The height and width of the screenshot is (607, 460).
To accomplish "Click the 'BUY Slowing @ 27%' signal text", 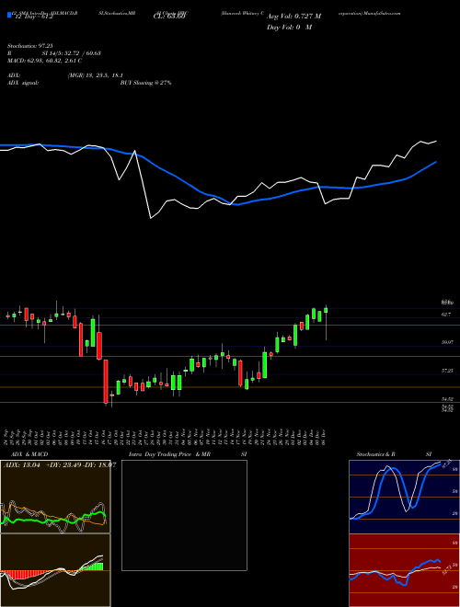I will point(145,83).
